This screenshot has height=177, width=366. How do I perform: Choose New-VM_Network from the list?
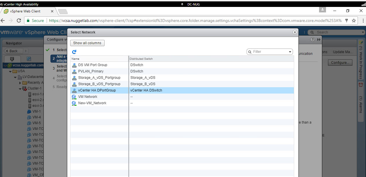(x=92, y=103)
